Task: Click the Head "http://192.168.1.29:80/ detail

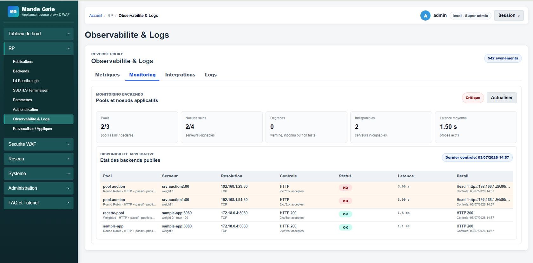Action: (x=483, y=186)
